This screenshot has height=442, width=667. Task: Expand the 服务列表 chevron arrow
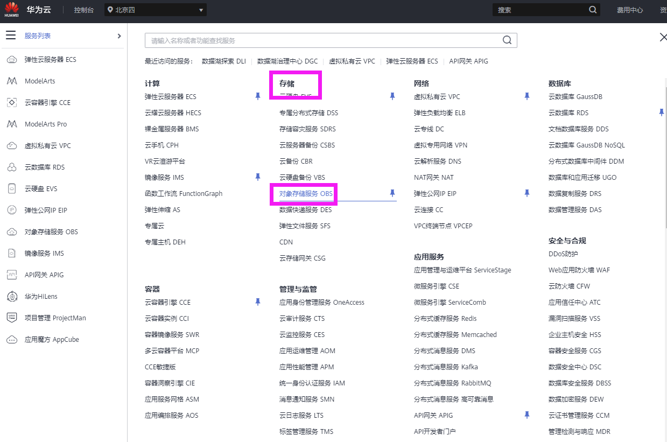pyautogui.click(x=119, y=36)
